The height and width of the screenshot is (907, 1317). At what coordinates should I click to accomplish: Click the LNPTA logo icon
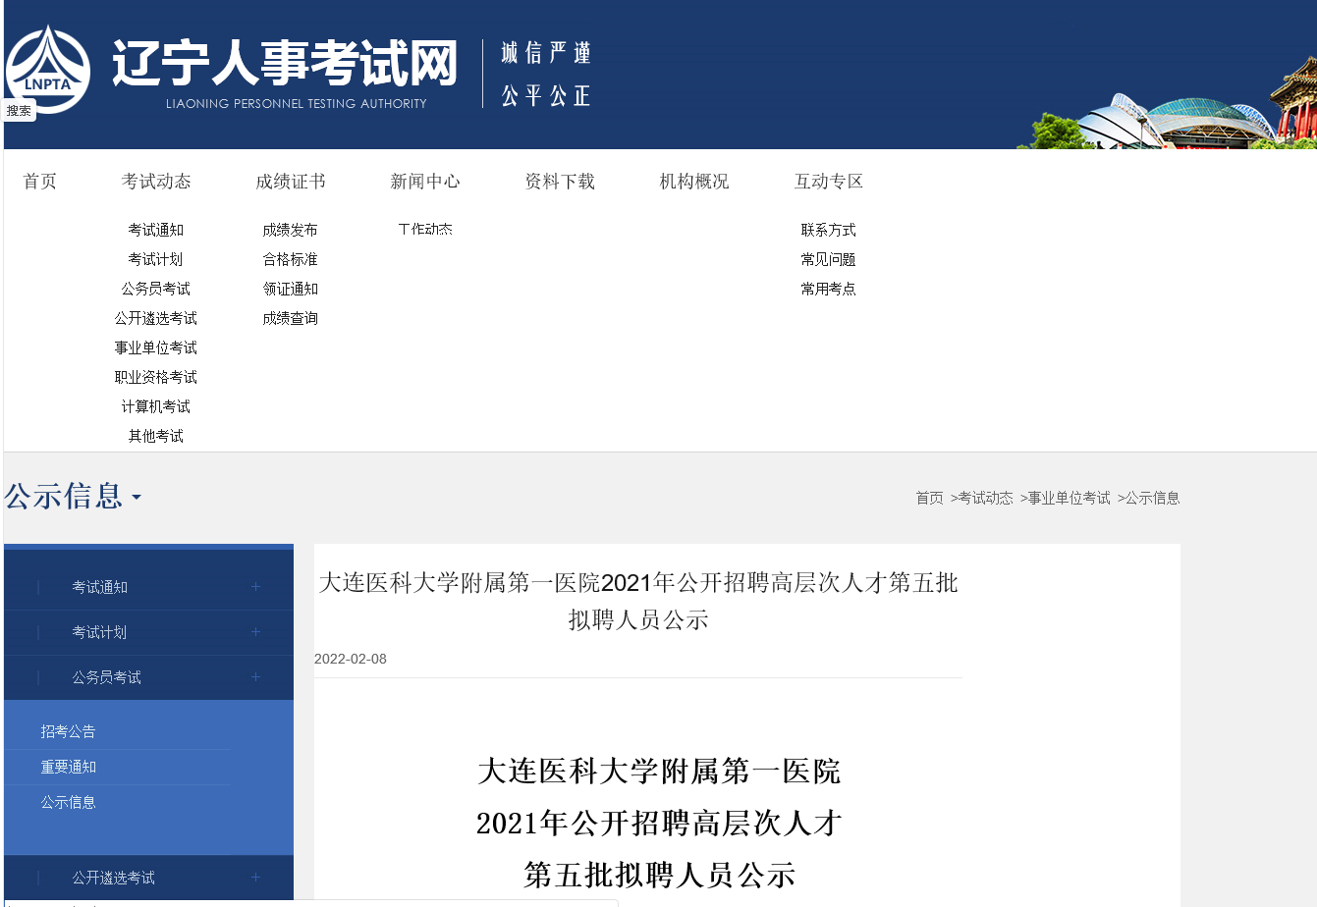pos(47,69)
